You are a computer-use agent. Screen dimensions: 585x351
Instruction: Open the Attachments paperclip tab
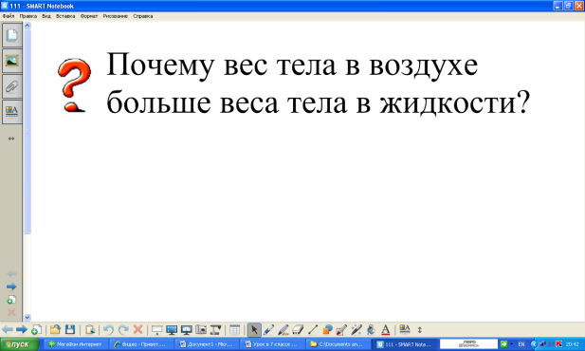pos(12,86)
